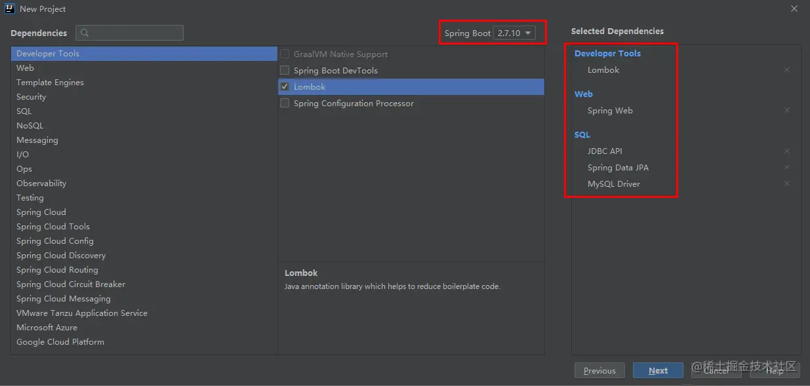This screenshot has width=810, height=386.
Task: Select Spring Cloud Circuit Breaker category
Action: click(144, 284)
